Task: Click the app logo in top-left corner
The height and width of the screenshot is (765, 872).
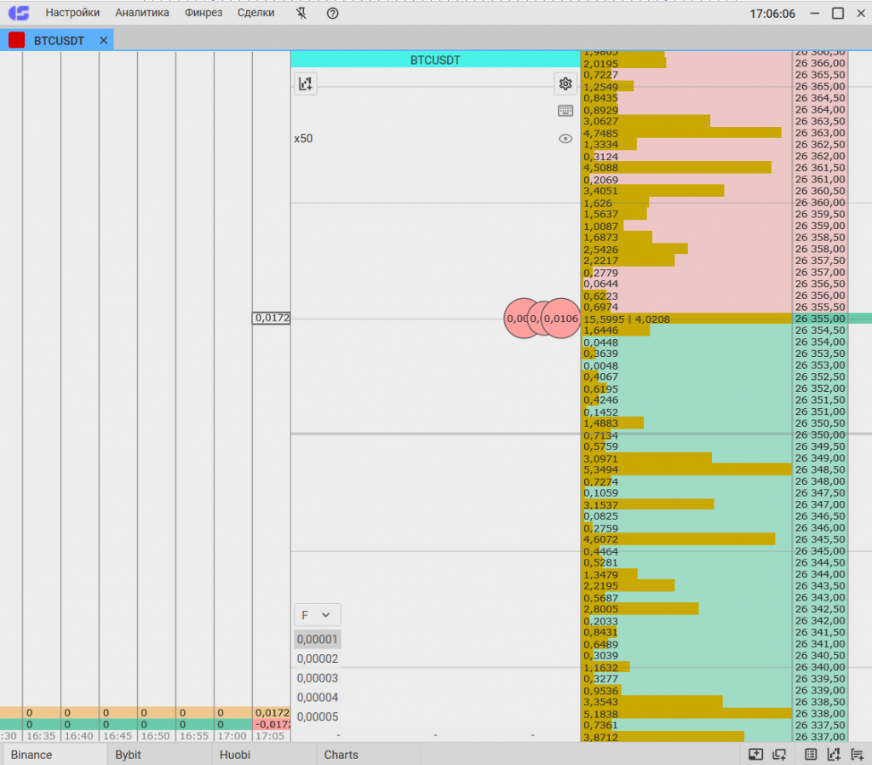Action: (18, 13)
